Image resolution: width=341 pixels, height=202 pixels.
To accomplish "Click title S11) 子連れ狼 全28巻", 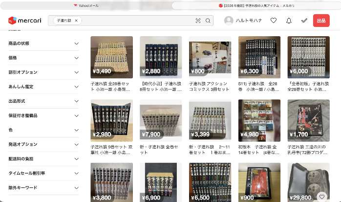I will tap(258, 87).
